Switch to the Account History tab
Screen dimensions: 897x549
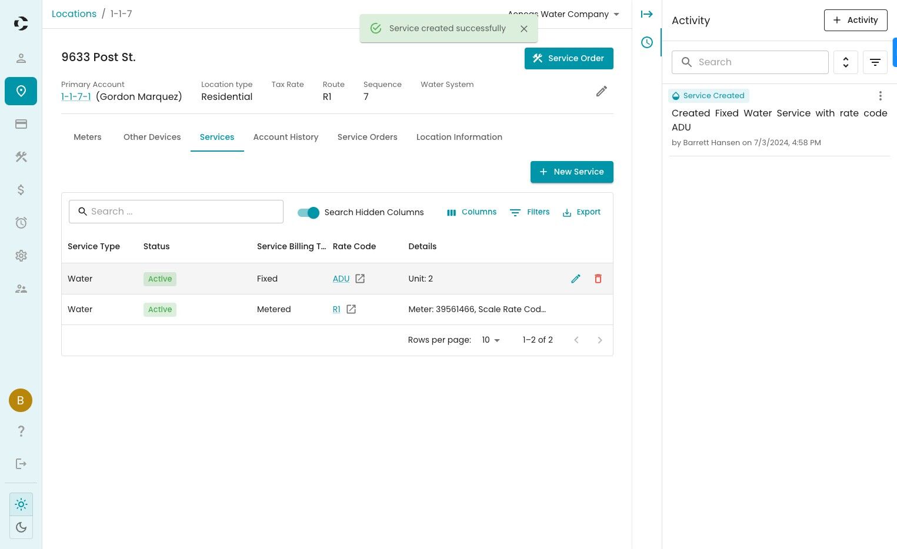tap(286, 137)
